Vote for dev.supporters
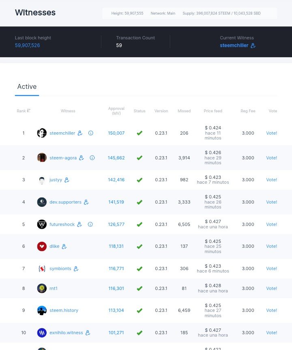The height and width of the screenshot is (350, 292). point(271,202)
